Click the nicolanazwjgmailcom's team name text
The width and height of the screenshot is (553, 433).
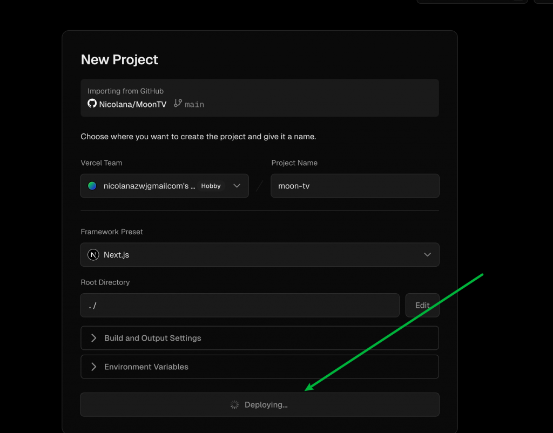point(149,186)
